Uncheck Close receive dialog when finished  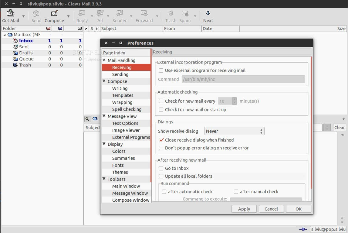161,140
